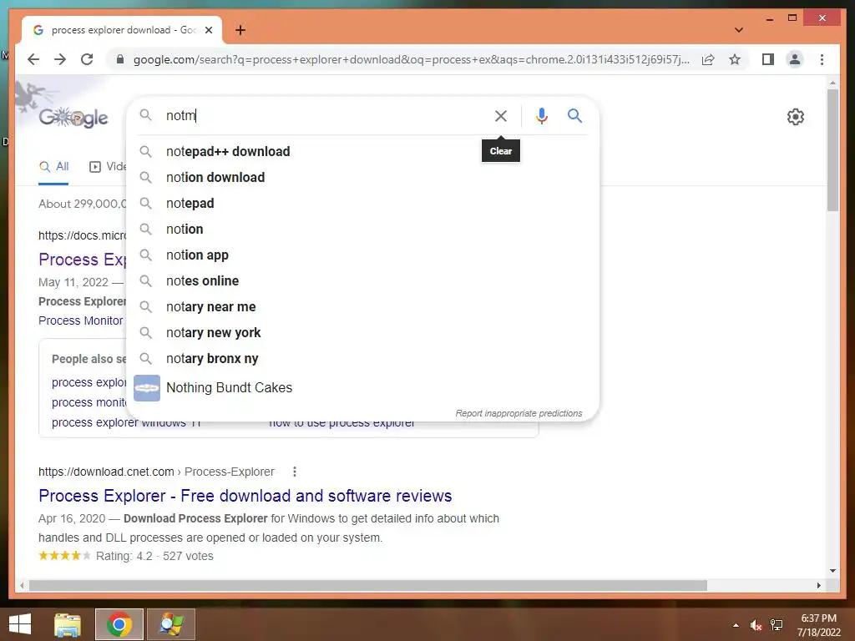Click the address bar URL
855x641 pixels.
pos(411,59)
